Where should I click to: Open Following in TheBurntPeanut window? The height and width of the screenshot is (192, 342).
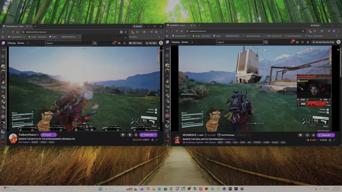point(11,43)
